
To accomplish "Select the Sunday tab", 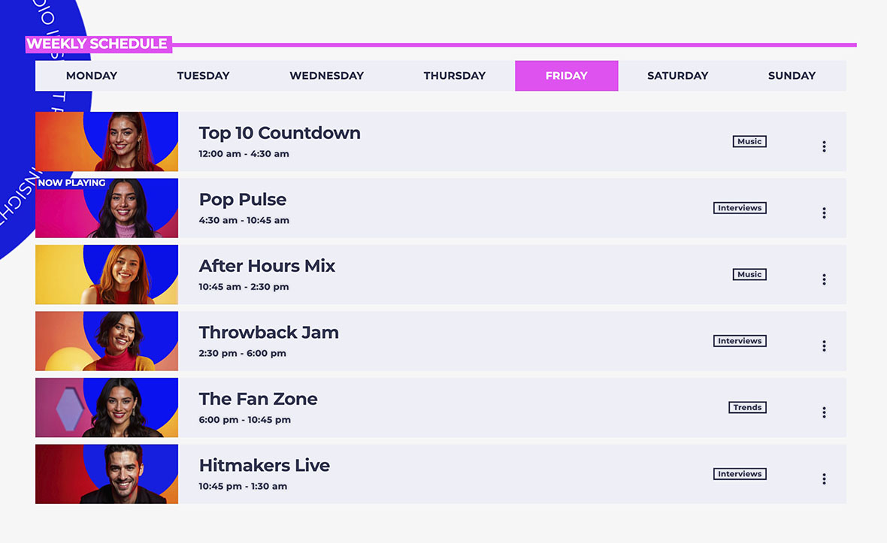I will [792, 75].
